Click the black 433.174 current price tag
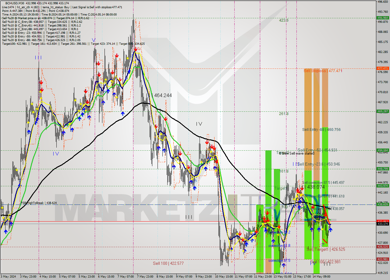The image size is (390, 280). pos(383,224)
